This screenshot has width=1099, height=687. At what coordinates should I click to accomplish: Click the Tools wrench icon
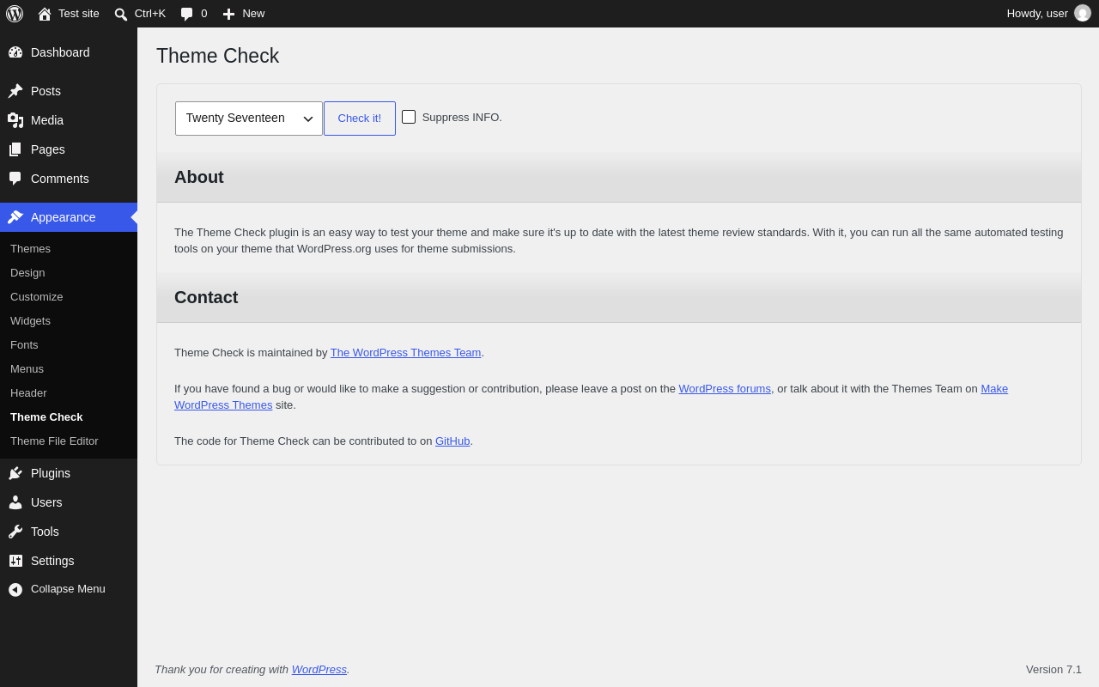coord(15,532)
